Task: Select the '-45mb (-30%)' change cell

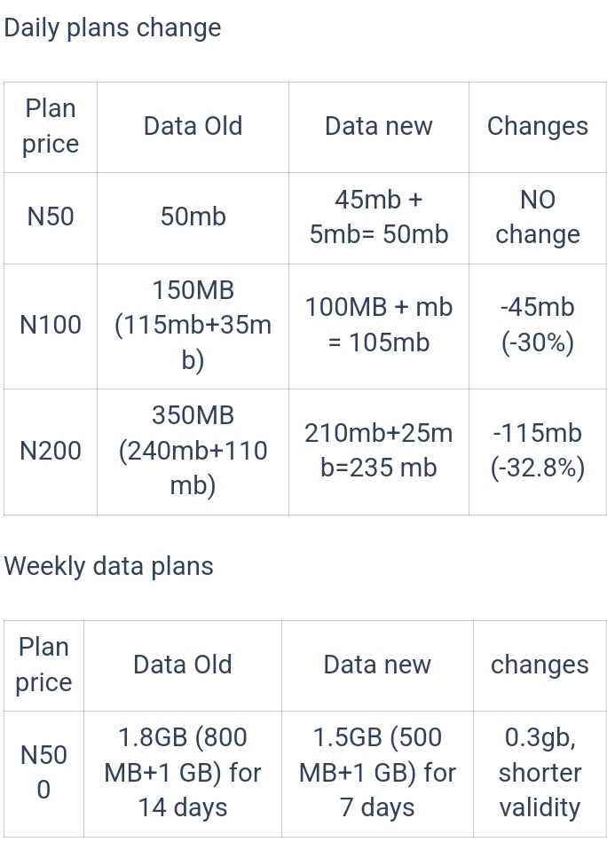Action: pos(538,326)
